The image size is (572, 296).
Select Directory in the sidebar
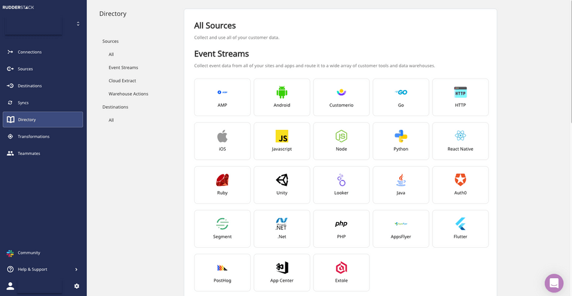(43, 120)
